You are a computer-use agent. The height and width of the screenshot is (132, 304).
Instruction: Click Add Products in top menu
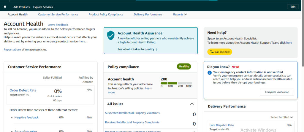(21, 7)
